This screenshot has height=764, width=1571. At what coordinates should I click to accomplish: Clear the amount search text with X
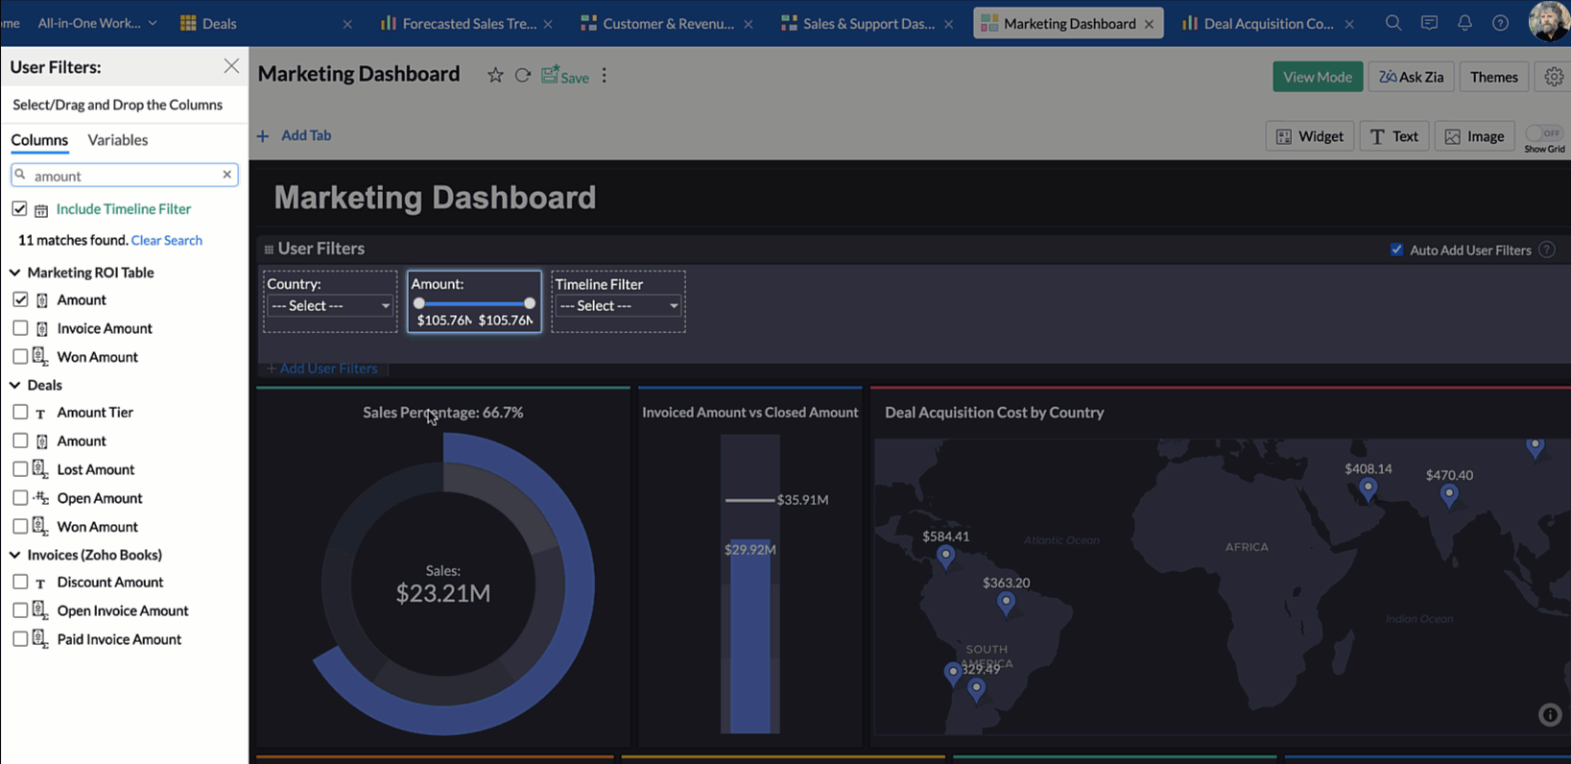click(227, 175)
